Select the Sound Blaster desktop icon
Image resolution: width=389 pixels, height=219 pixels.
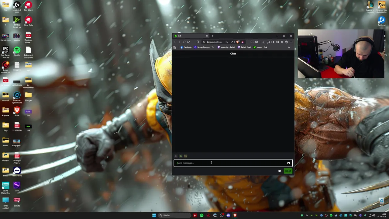pyautogui.click(x=5, y=188)
